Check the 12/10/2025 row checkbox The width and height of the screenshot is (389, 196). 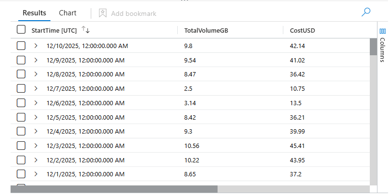pos(21,46)
